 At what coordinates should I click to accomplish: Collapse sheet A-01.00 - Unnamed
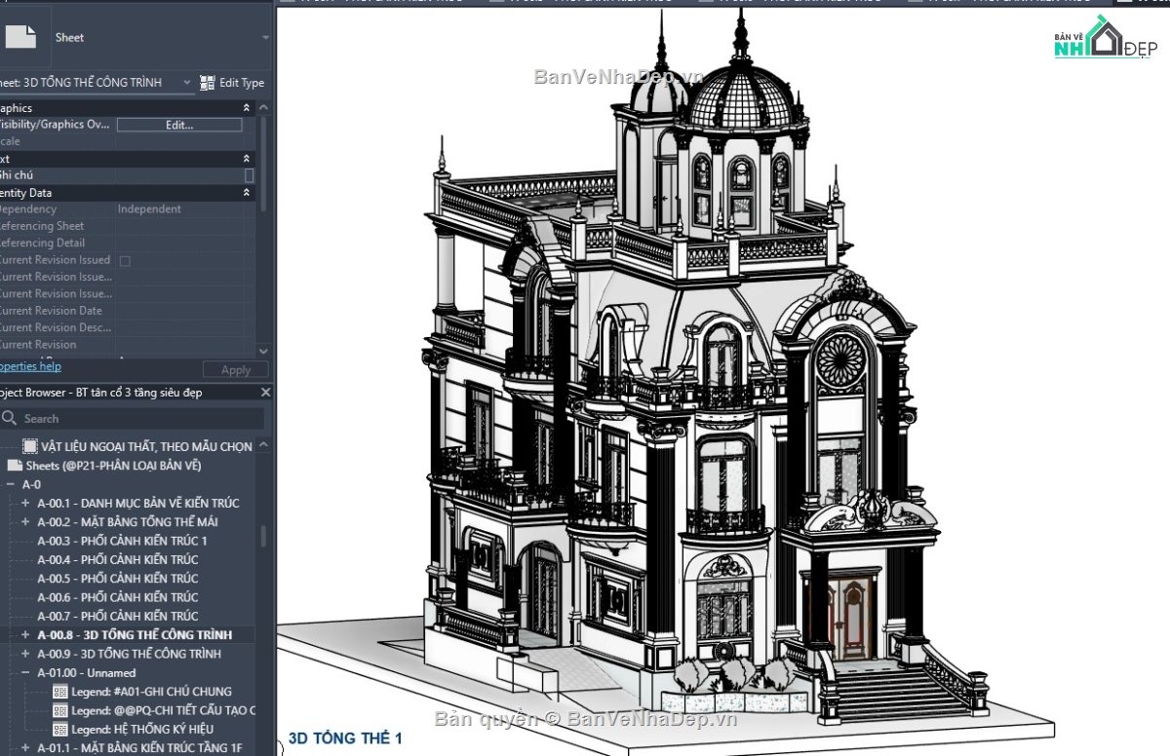[25, 673]
